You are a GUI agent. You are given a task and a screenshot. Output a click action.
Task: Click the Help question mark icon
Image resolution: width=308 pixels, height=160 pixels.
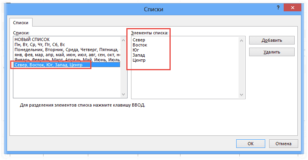click(278, 8)
